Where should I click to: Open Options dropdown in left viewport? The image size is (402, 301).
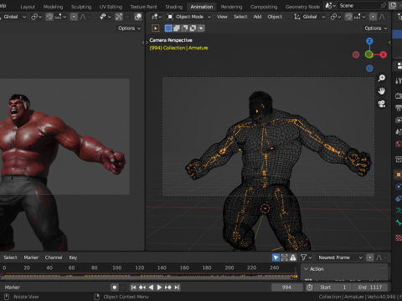click(129, 28)
